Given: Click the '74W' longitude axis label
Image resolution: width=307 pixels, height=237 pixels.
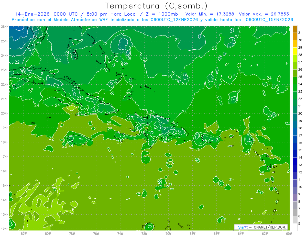Looking at the screenshot, I should [x=120, y=233].
